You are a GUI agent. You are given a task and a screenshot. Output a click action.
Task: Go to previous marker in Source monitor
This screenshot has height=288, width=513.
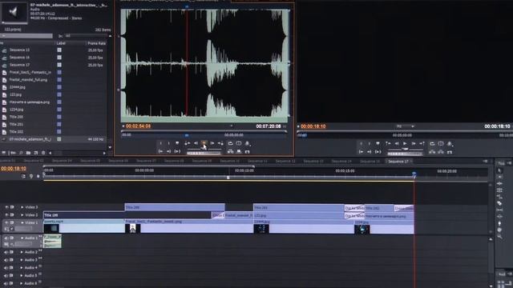point(187,143)
